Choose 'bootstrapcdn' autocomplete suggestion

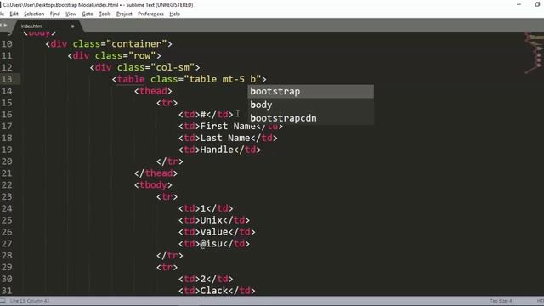coord(311,118)
